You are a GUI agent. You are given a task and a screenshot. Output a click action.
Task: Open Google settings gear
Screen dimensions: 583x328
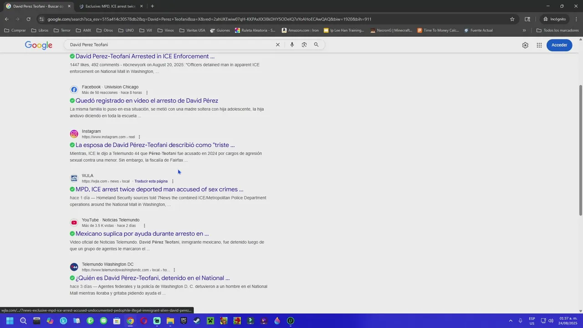point(525,45)
